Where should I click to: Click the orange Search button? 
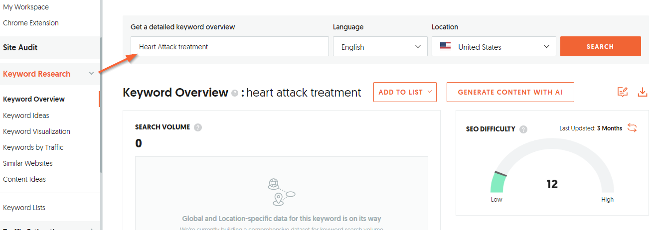tap(601, 46)
